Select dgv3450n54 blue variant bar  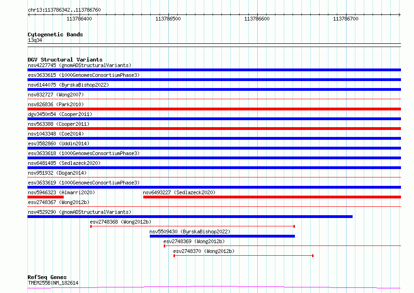[214, 119]
